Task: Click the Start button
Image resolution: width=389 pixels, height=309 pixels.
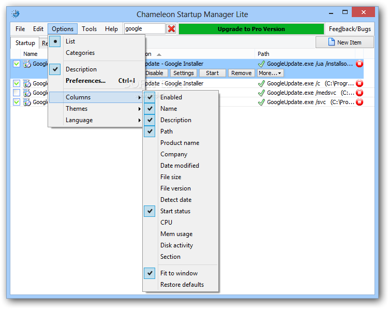Action: 213,73
